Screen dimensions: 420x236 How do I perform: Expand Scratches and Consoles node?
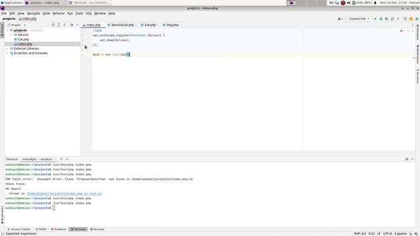pyautogui.click(x=7, y=53)
